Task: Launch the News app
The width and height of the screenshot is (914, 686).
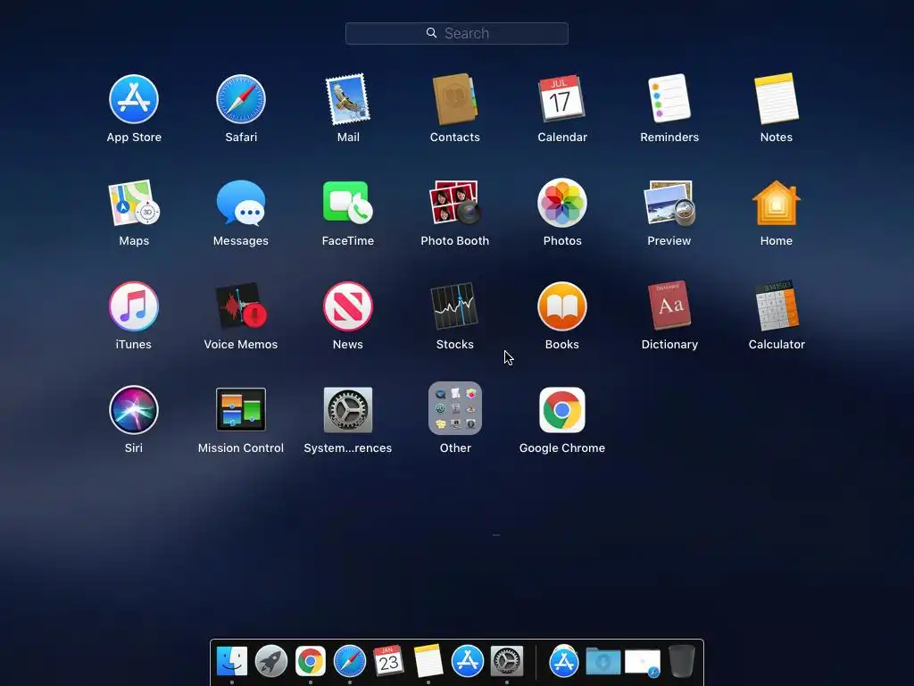Action: pyautogui.click(x=348, y=306)
